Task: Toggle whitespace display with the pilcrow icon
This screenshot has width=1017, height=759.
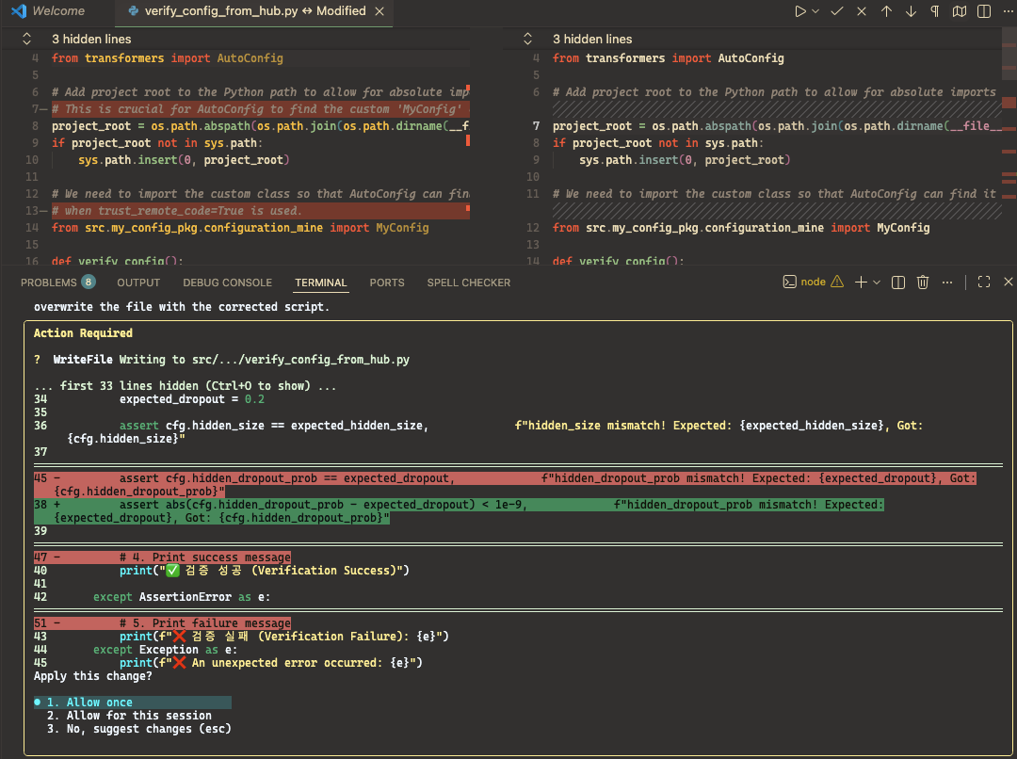Action: 935,11
